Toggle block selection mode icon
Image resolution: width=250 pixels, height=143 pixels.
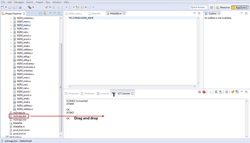[x=54, y=7]
